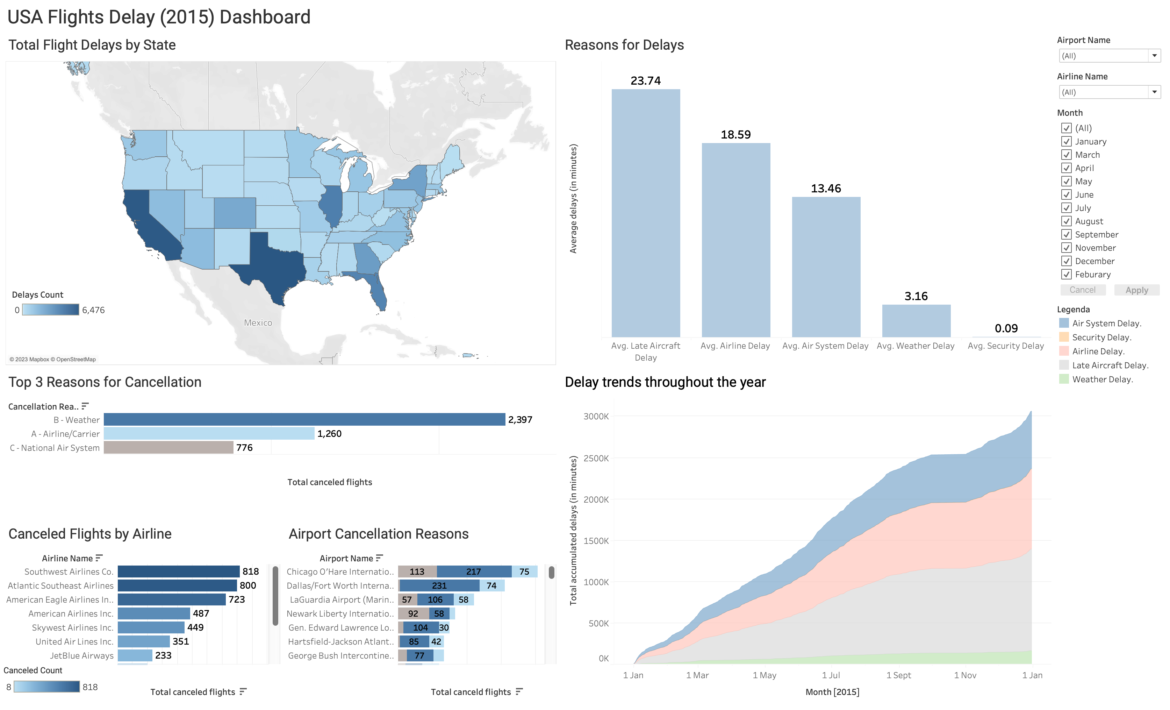Click the OpenStreetMap attribution link on map
Image resolution: width=1170 pixels, height=710 pixels.
[76, 359]
